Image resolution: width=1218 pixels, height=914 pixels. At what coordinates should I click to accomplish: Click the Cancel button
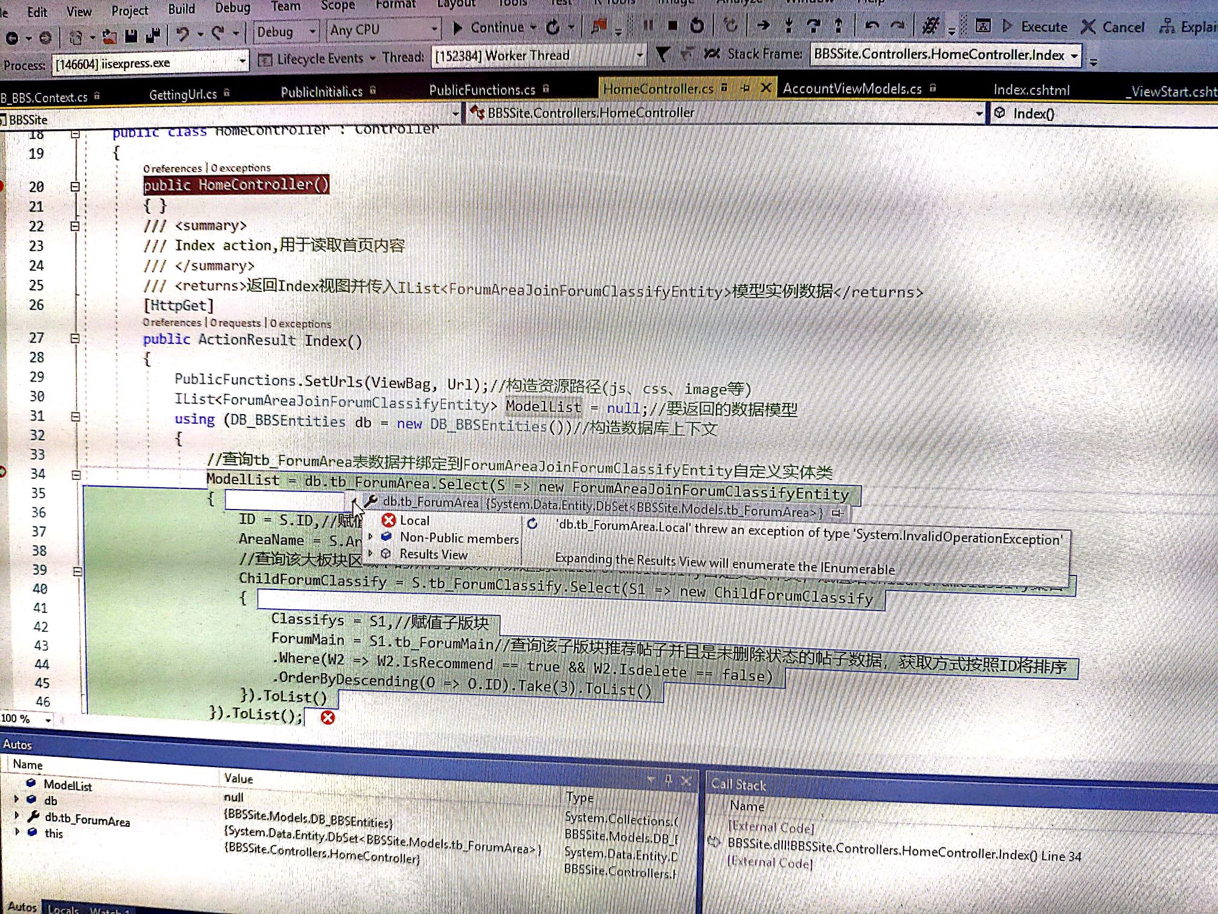pyautogui.click(x=1113, y=27)
